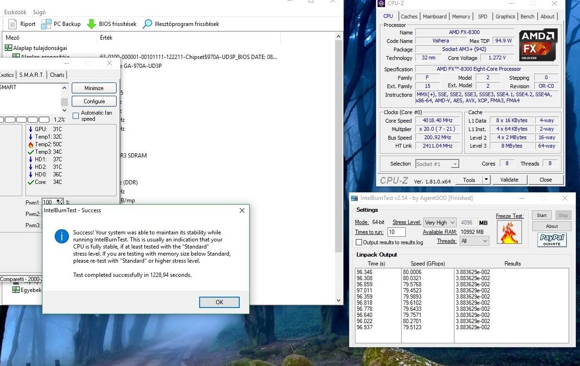This screenshot has width=580, height=366.
Task: Open the About tab in CPU-Z
Action: [547, 17]
